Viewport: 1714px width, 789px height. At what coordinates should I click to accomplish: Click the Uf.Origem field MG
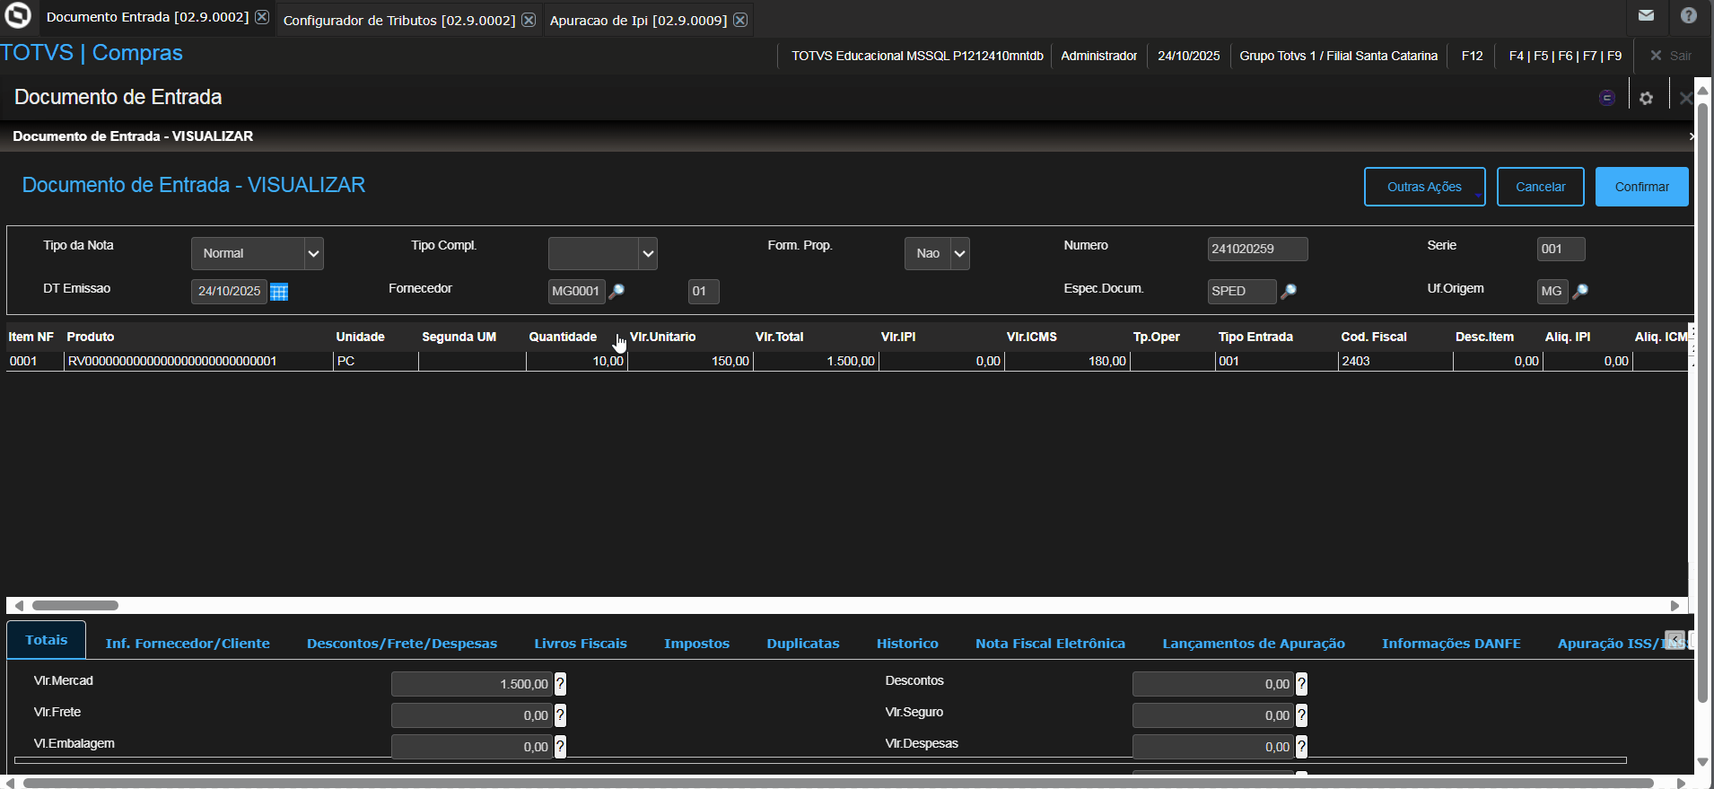(1552, 291)
